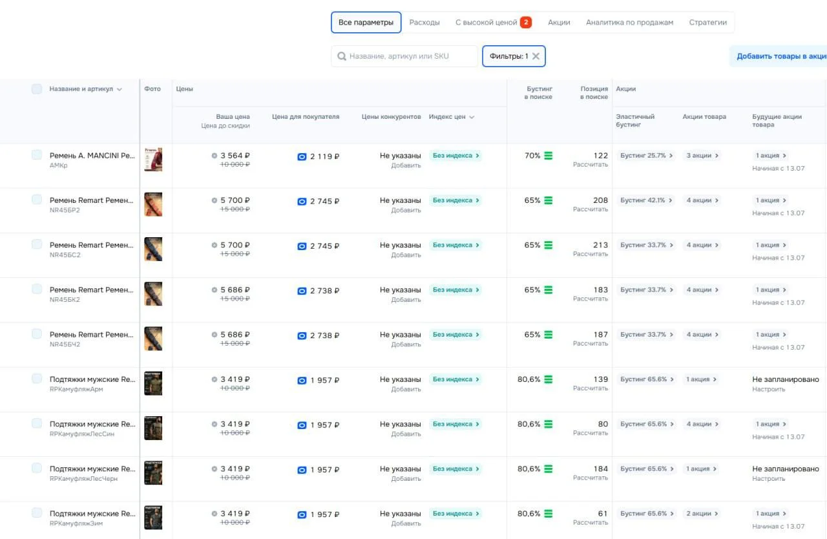Screen dimensions: 827x539
Task: Click the info icon in the NR45БК2 price cell
Action: click(x=215, y=290)
